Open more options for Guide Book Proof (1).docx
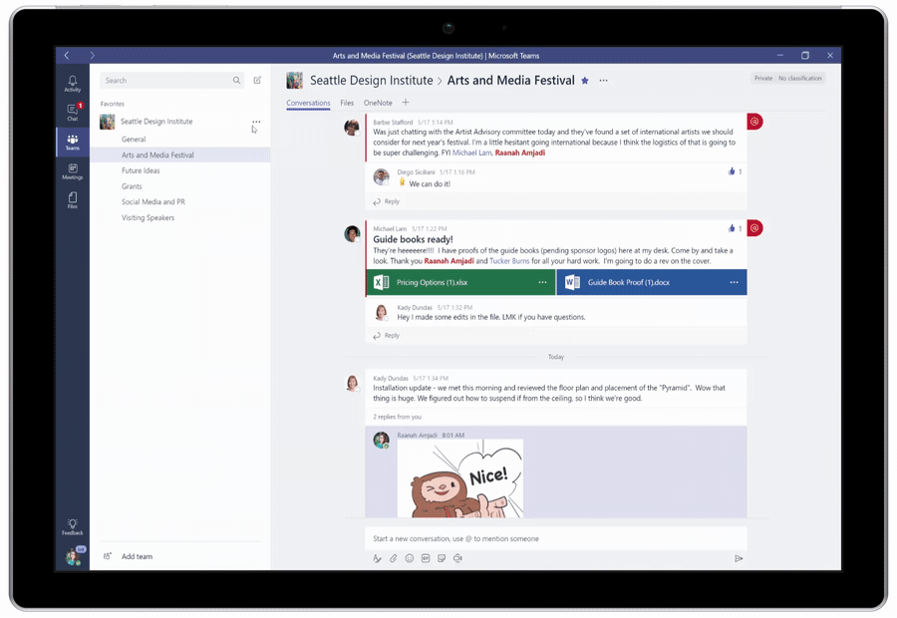Screen dimensions: 897x618 click(x=734, y=282)
